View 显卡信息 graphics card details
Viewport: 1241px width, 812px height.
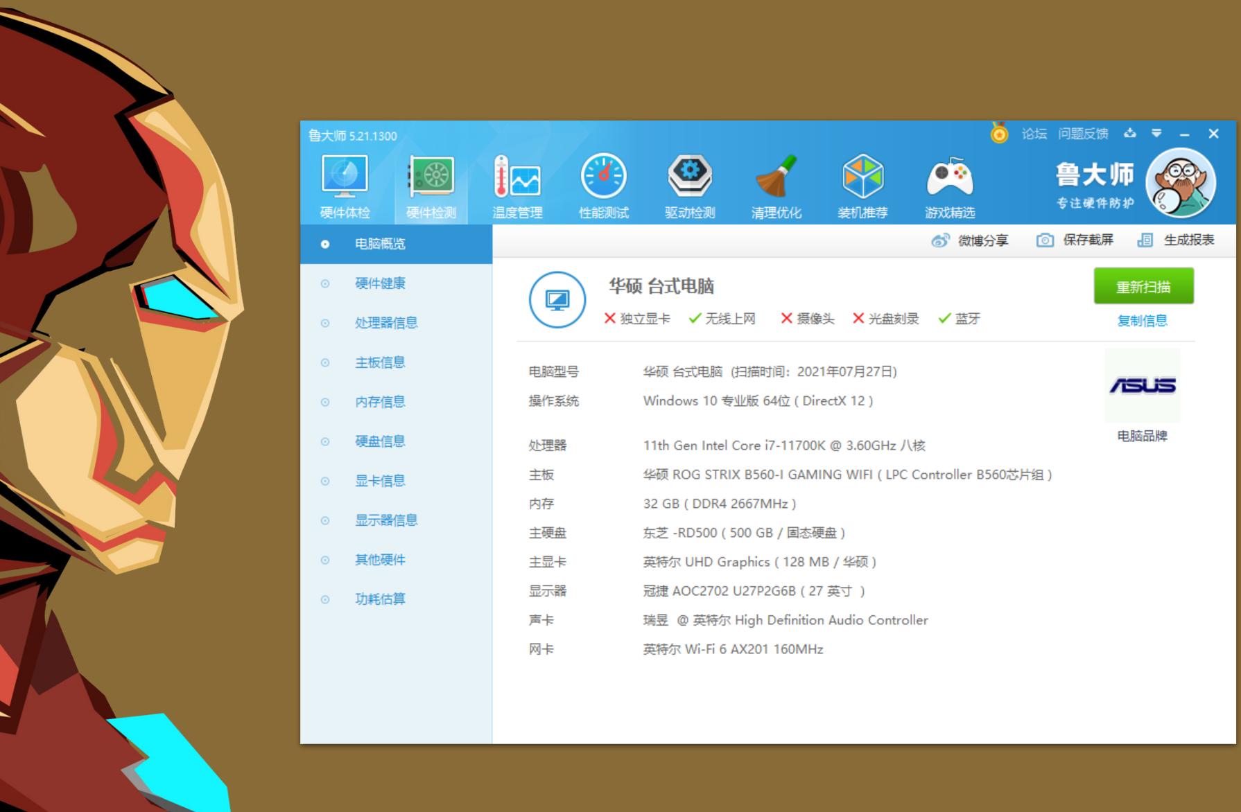[x=380, y=481]
